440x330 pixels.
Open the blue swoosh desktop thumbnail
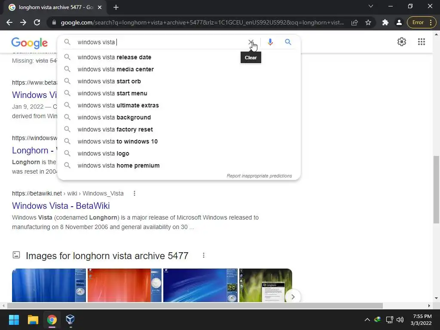pyautogui.click(x=200, y=285)
